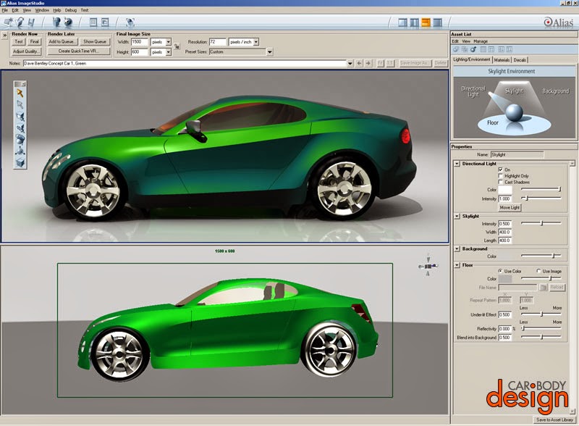Click the leftmost main toolbar icon with a star
Image resolution: width=579 pixels, height=426 pixels.
[x=9, y=22]
